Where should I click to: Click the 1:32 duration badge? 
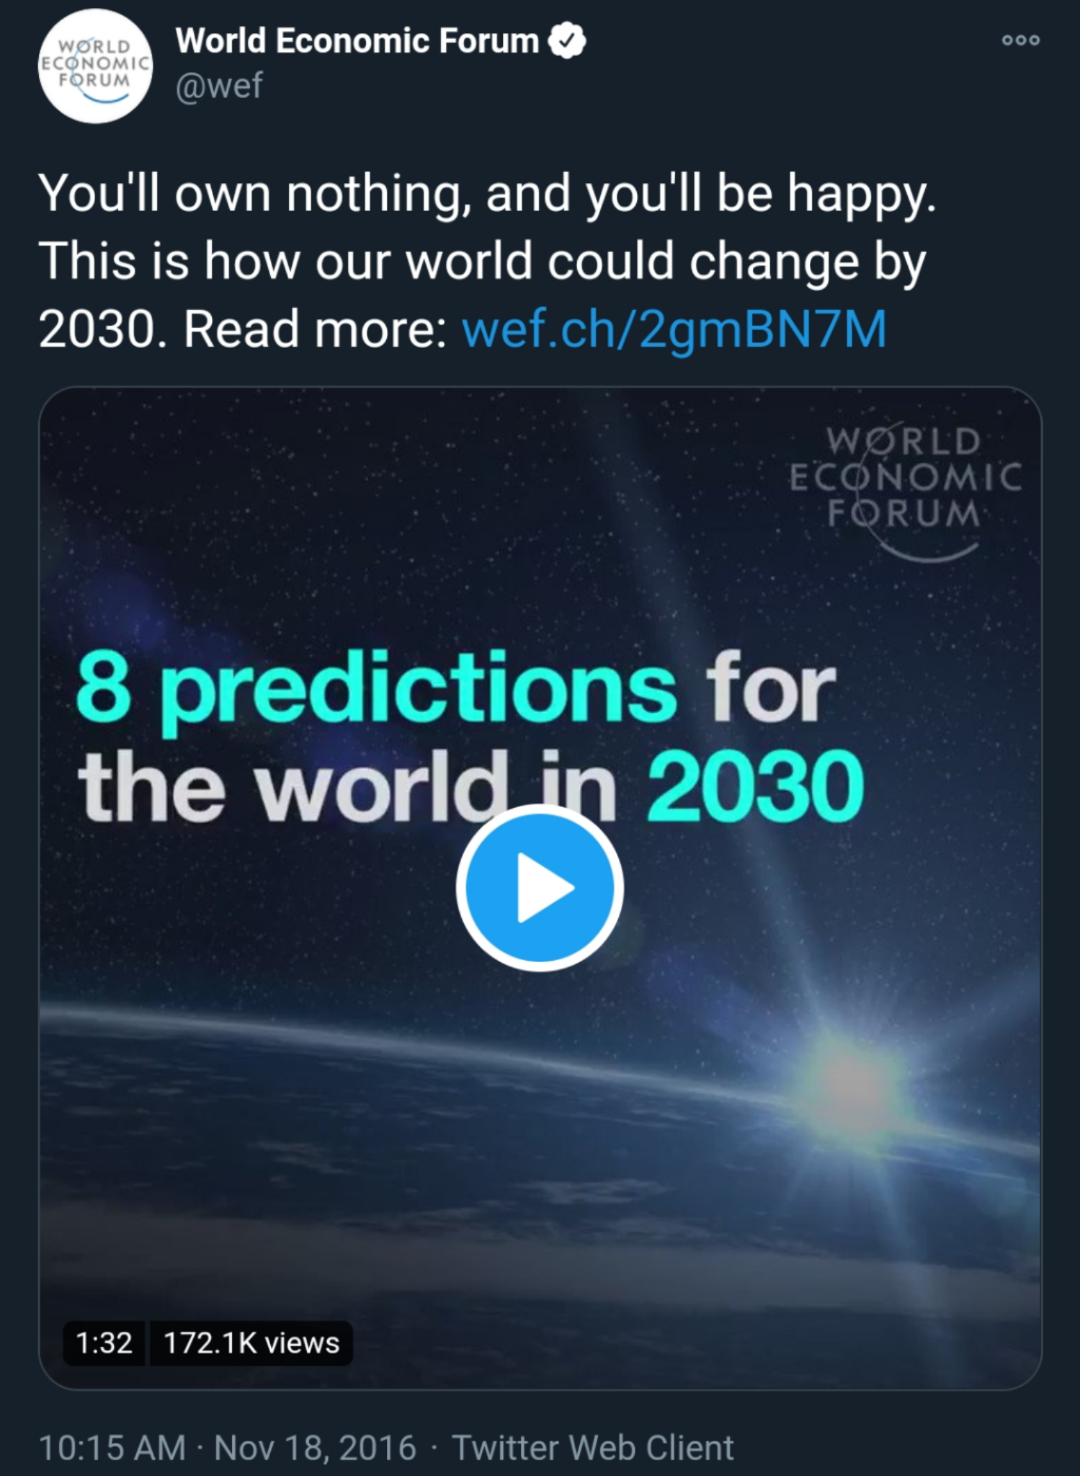[x=104, y=1343]
